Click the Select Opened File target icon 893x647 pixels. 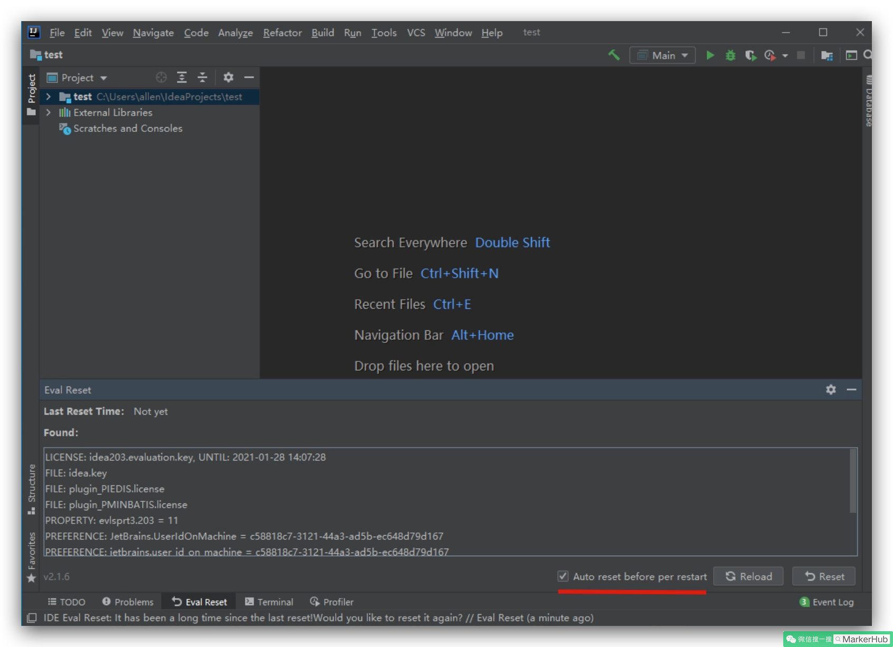coord(161,78)
